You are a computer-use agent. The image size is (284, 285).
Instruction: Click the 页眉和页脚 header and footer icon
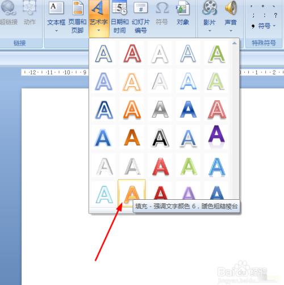77,17
